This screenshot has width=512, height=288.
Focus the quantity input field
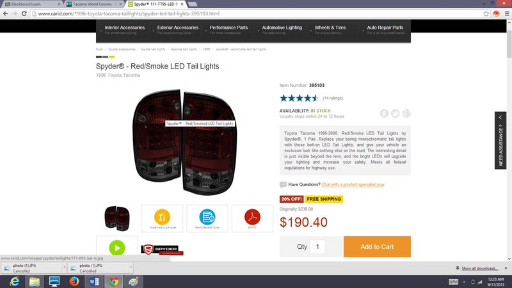point(317,246)
